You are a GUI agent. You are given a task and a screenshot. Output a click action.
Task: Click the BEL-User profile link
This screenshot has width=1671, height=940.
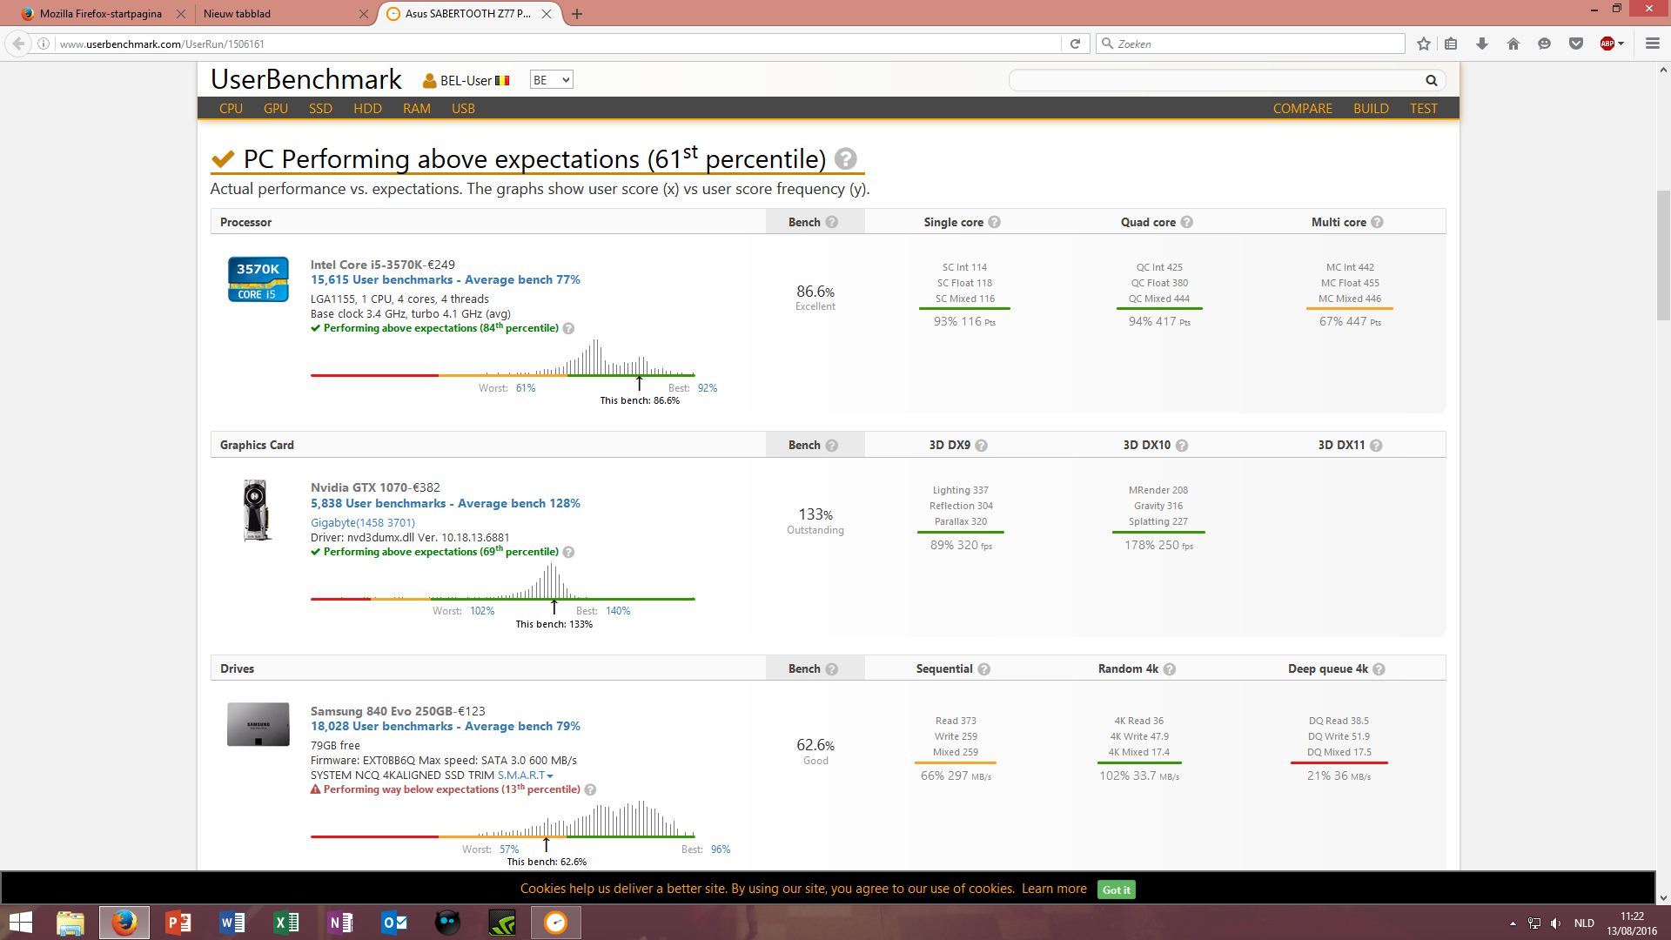[x=466, y=80]
